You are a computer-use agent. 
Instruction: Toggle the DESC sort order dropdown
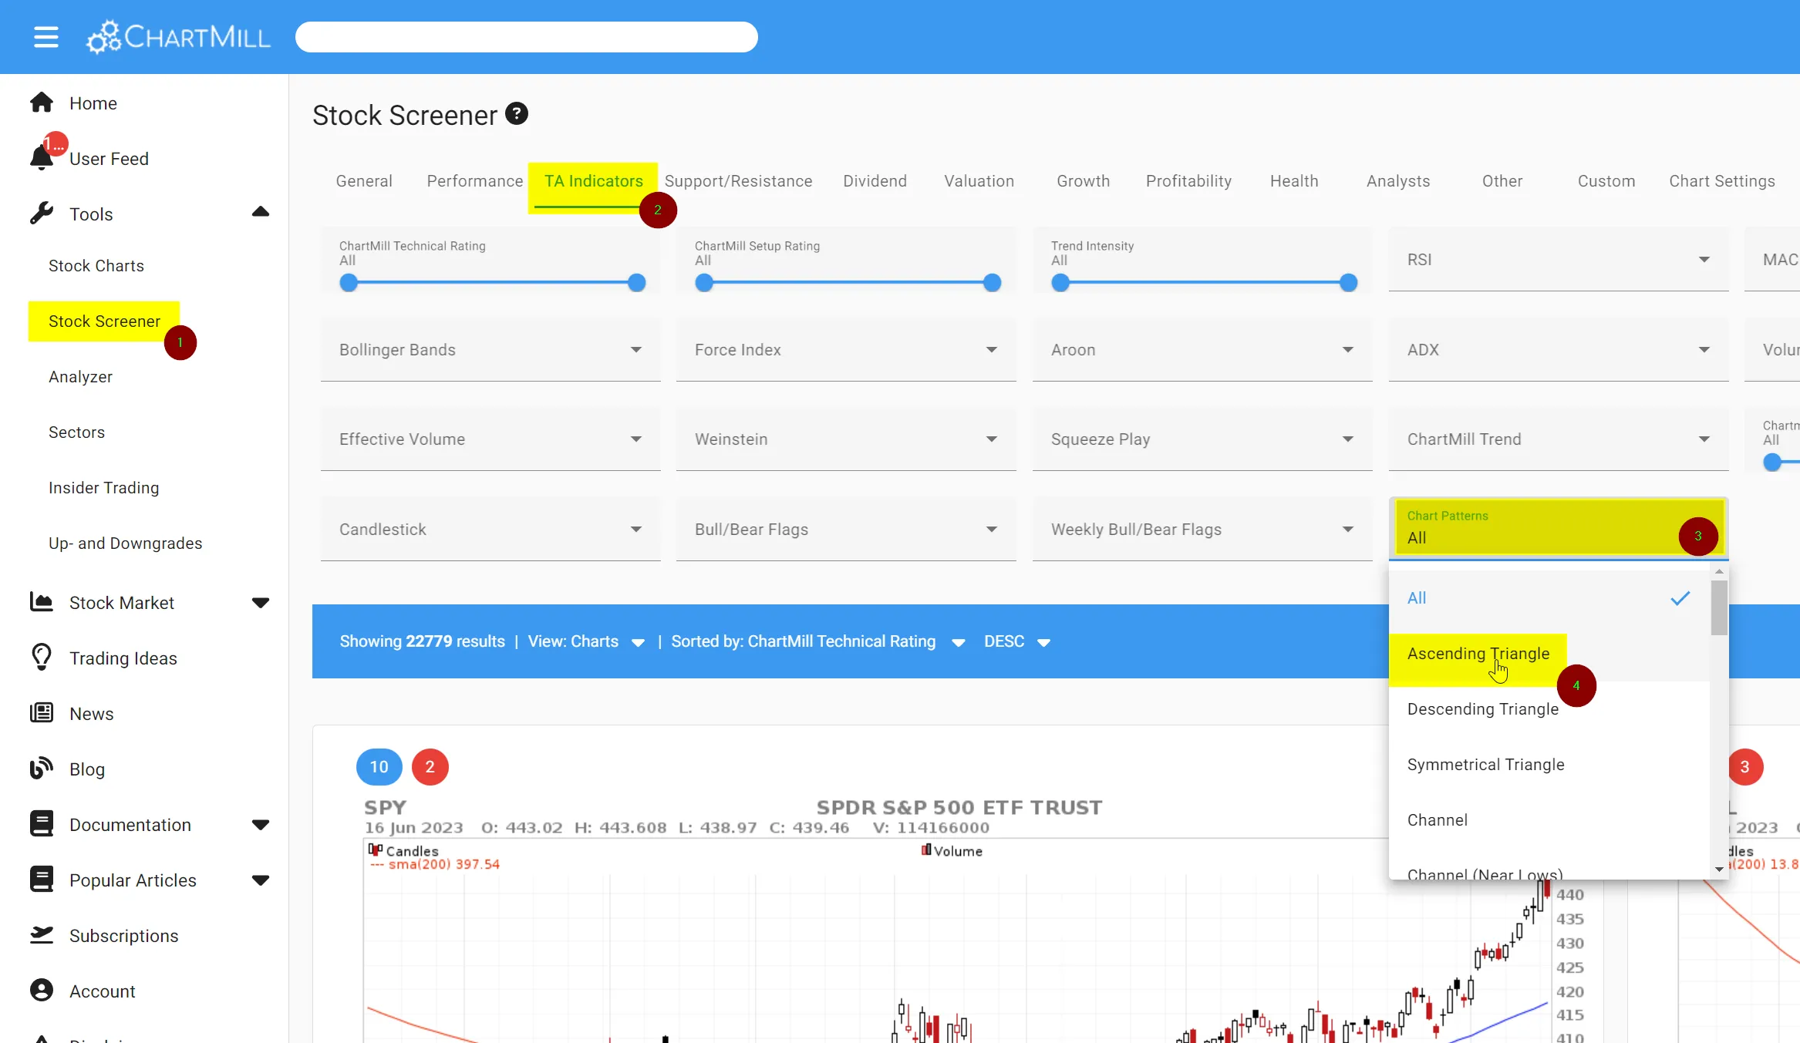(x=1017, y=641)
